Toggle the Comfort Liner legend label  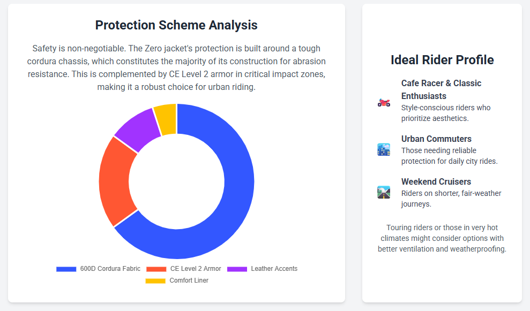point(189,280)
